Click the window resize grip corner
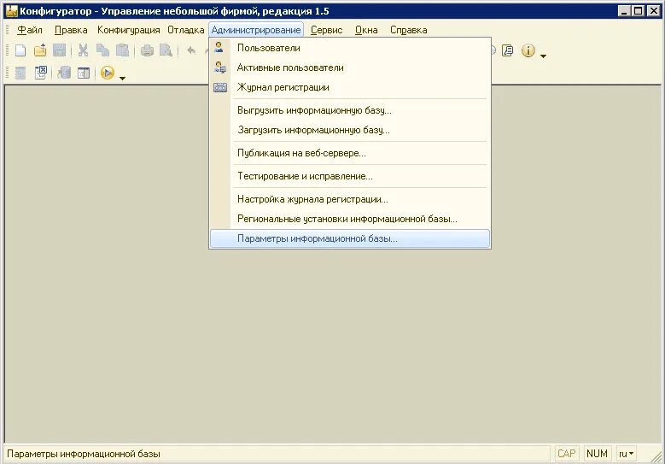Image resolution: width=665 pixels, height=464 pixels. pyautogui.click(x=656, y=456)
